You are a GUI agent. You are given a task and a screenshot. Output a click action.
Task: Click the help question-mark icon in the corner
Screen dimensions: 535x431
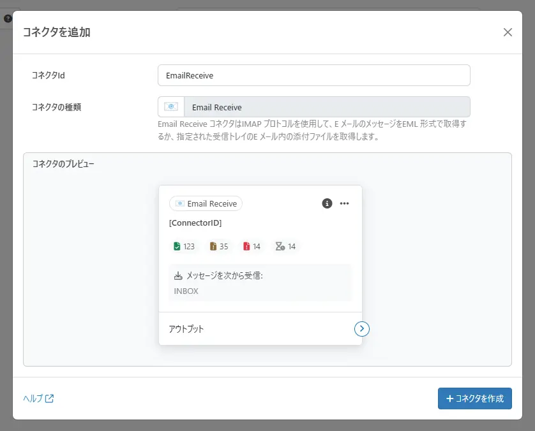6,18
